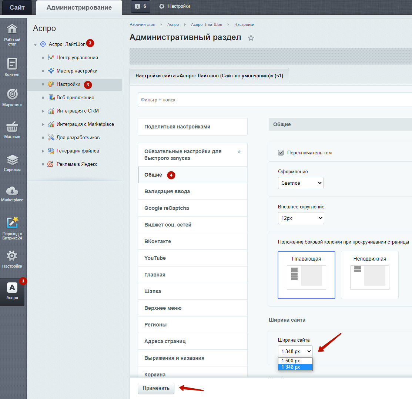Toggle the Переключатель тем checkbox

pos(281,152)
